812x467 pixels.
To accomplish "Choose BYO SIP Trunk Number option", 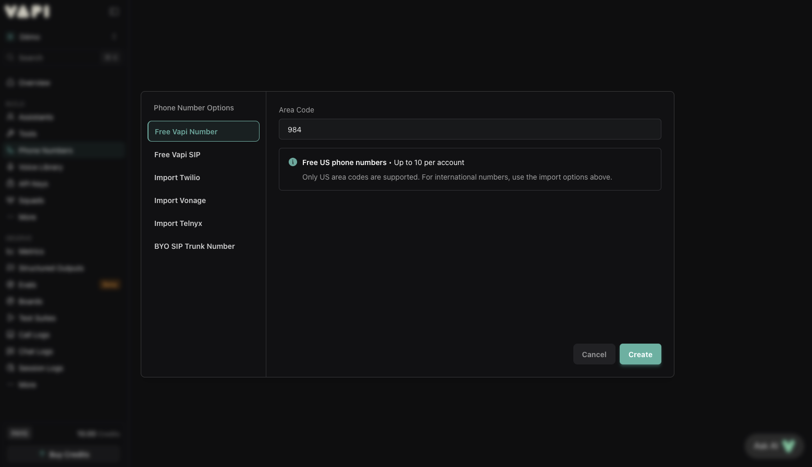I will click(203, 246).
